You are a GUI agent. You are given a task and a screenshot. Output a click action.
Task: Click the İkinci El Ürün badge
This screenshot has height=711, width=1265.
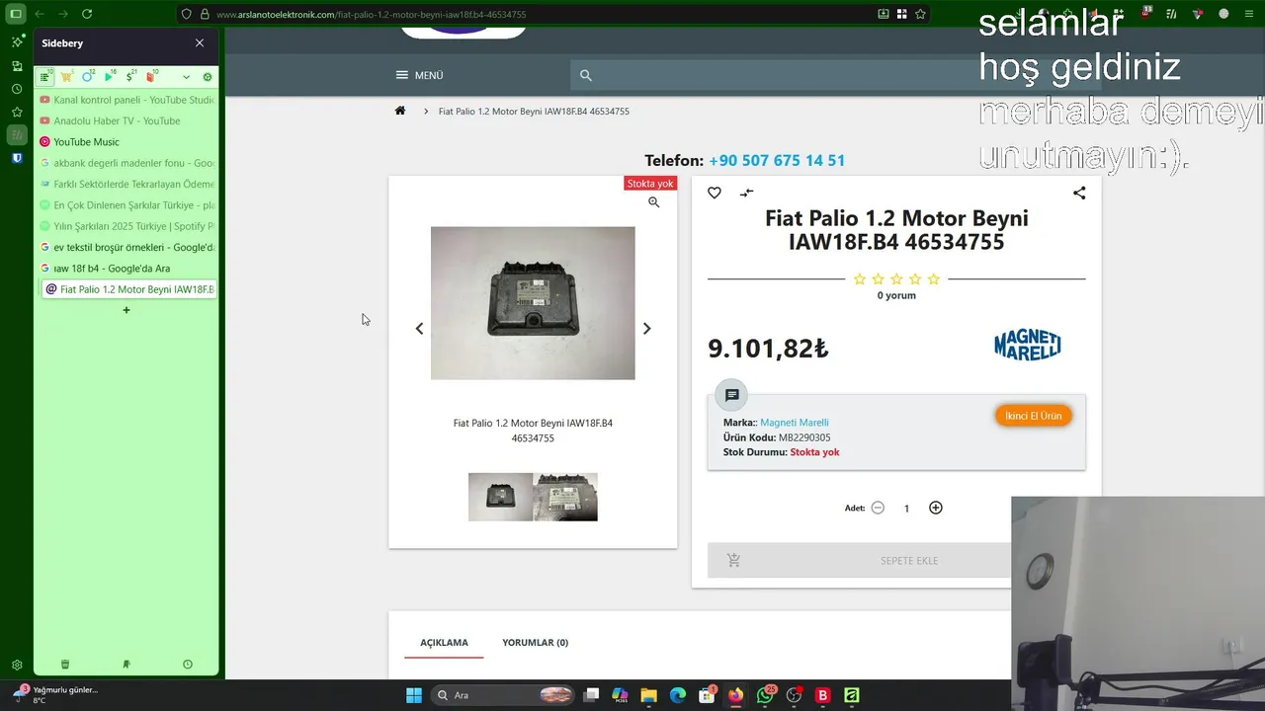click(x=1034, y=416)
